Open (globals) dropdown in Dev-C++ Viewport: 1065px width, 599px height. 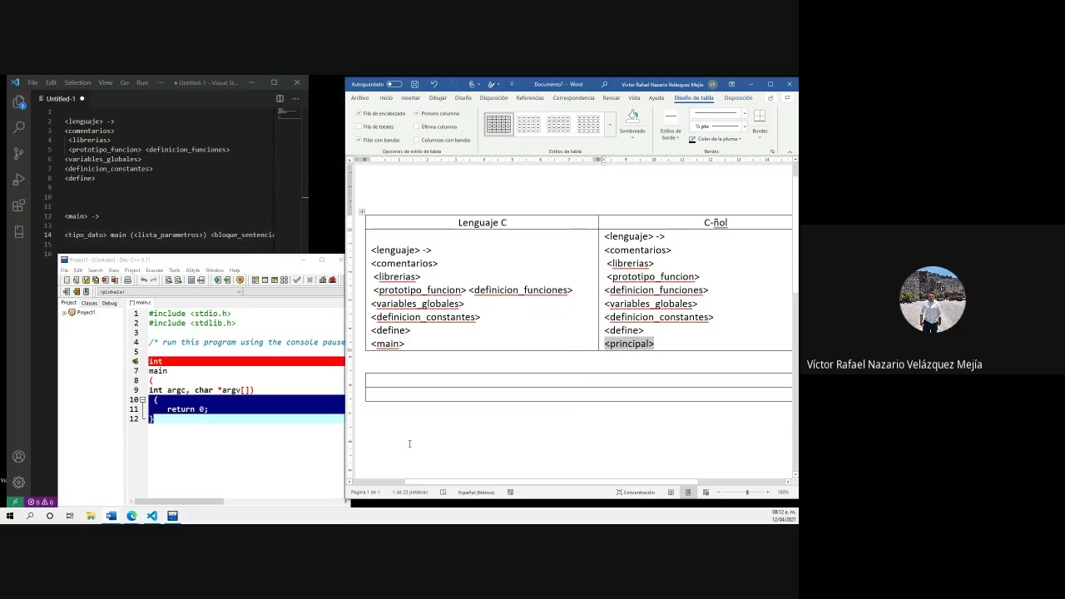pos(170,292)
